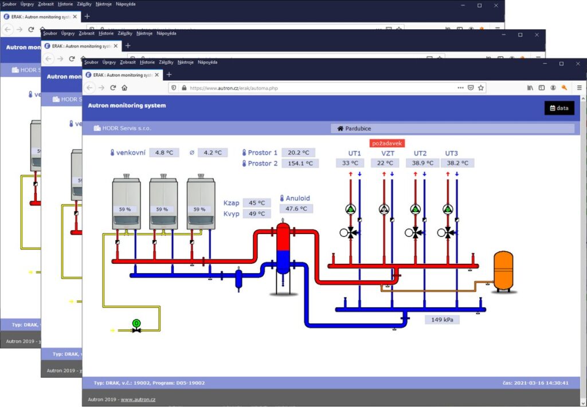Click the Firefox account profile icon
The image size is (587, 407).
(553, 89)
